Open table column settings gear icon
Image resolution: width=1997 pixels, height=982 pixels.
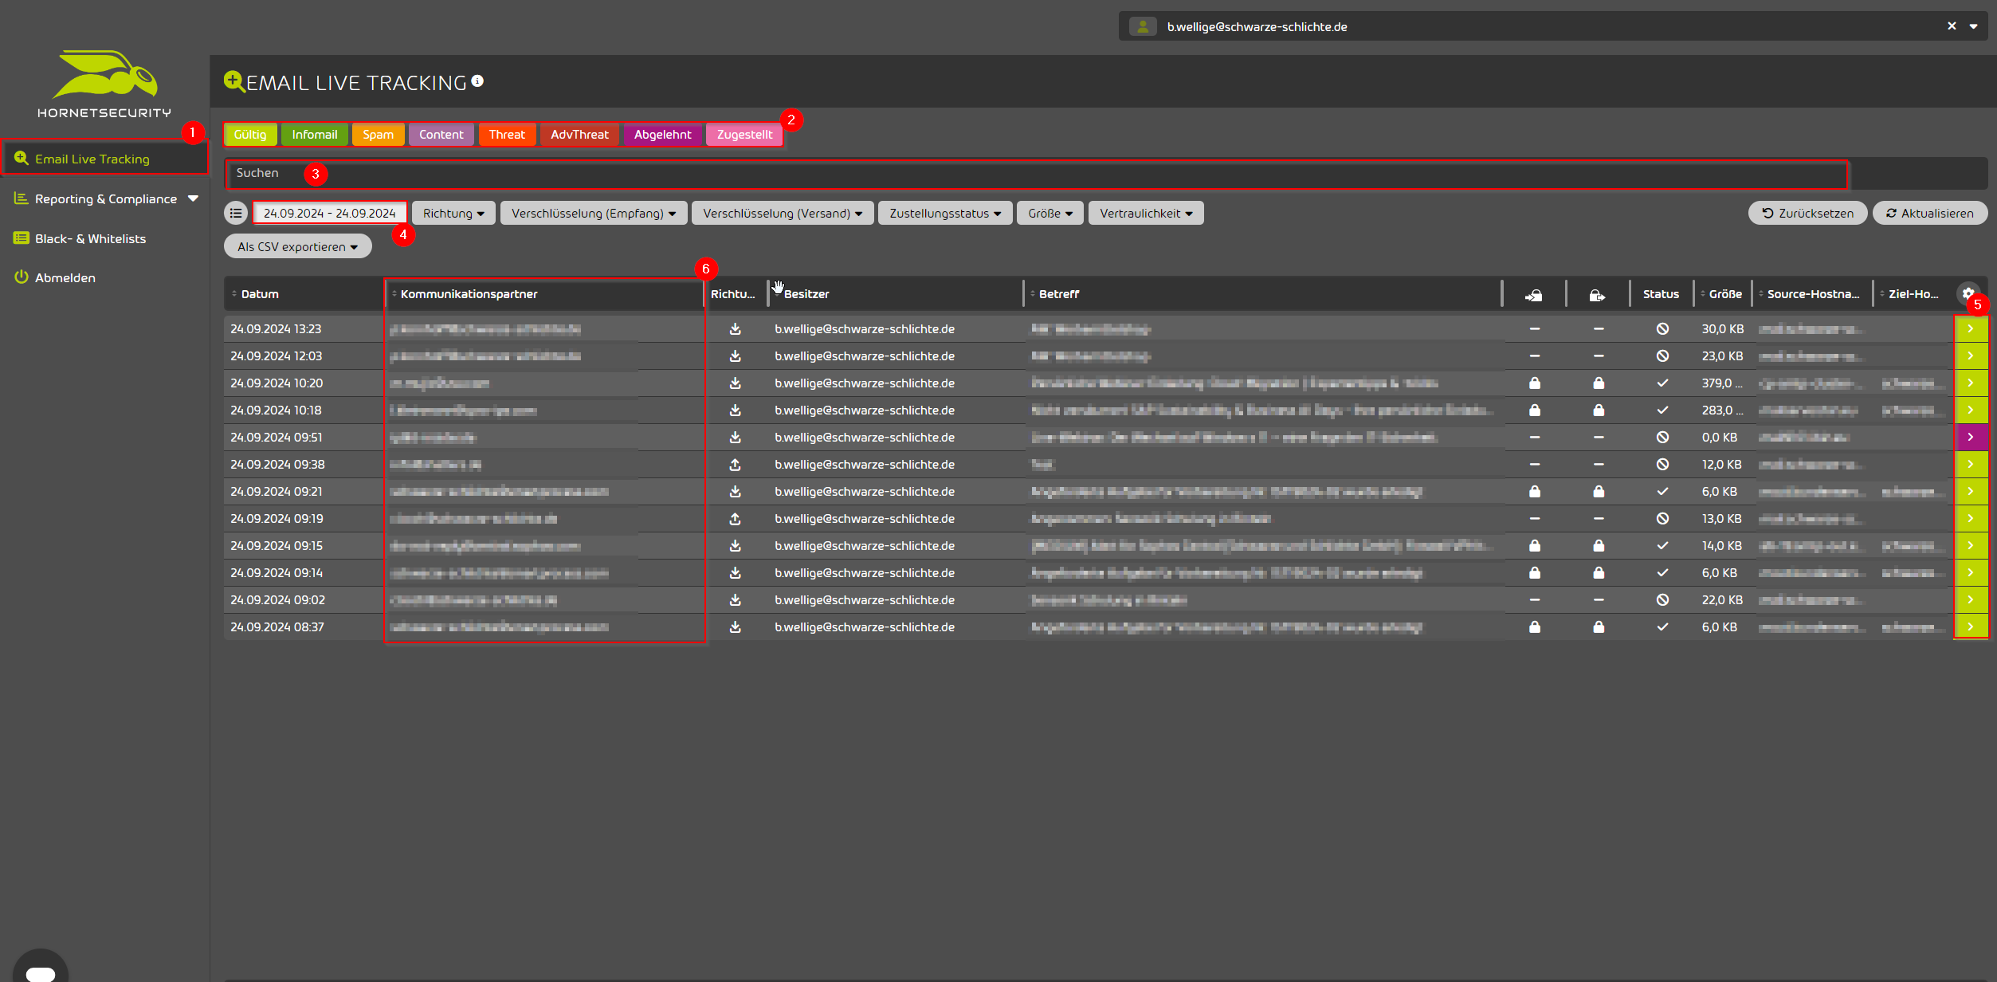click(1968, 293)
